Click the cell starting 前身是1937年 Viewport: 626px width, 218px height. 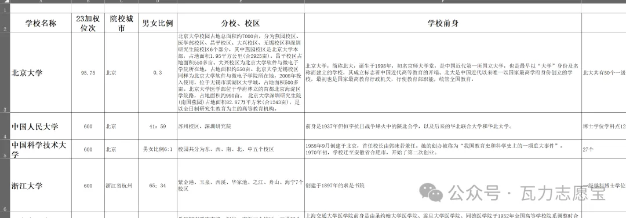[x=443, y=126]
